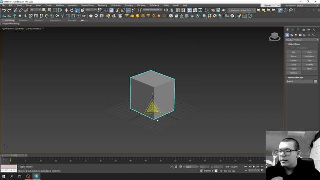320x180 pixels.
Task: Open the taskbar Search icon
Action: click(12, 176)
